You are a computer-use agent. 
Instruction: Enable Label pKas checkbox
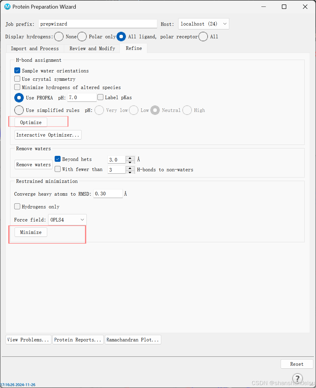100,97
